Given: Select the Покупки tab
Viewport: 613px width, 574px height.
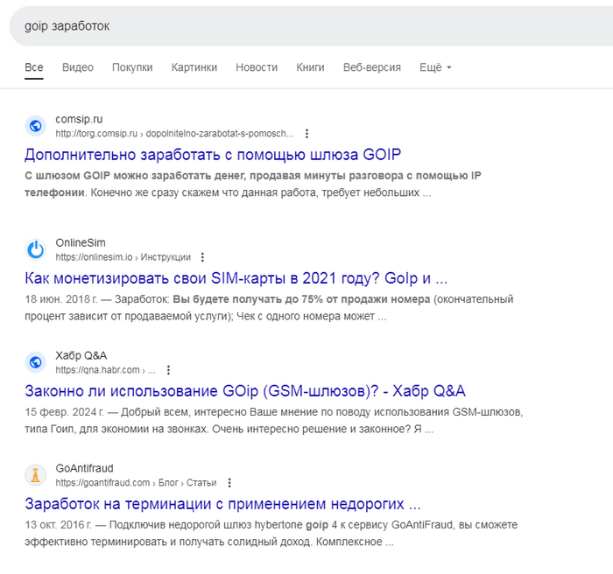Looking at the screenshot, I should [x=132, y=67].
